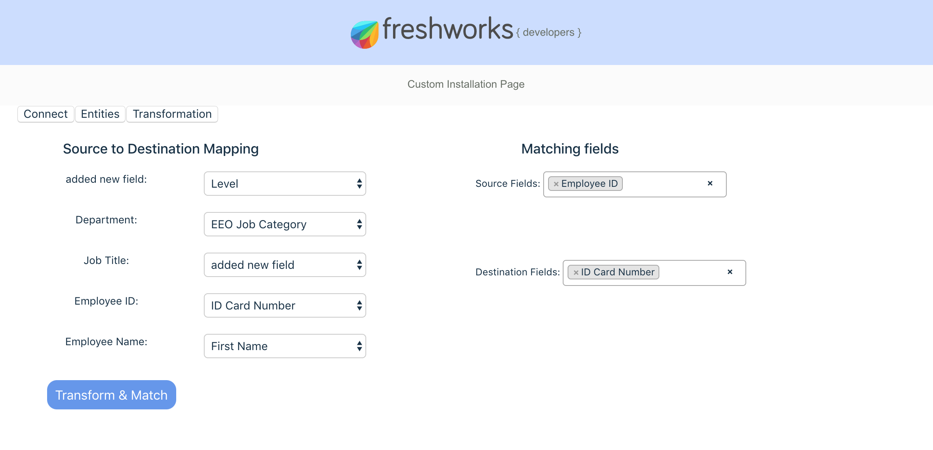
Task: Switch to the Entities tab
Action: [x=100, y=114]
